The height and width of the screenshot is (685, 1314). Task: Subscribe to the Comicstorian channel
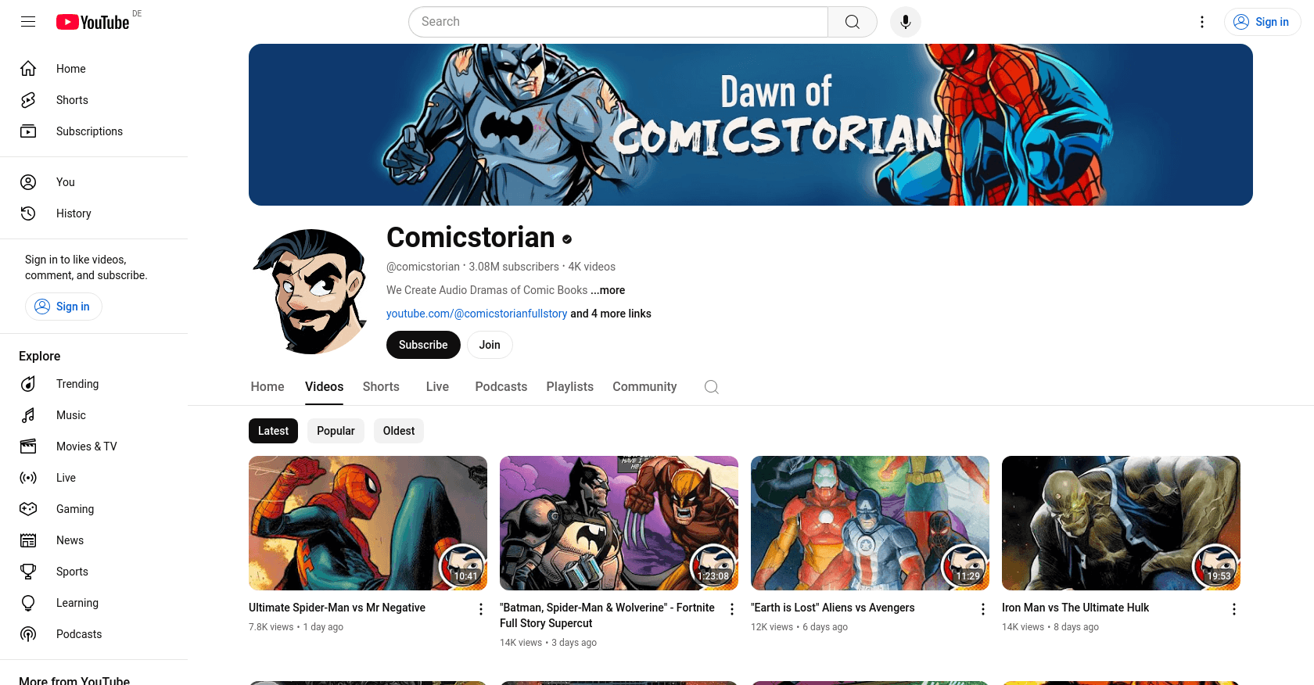(423, 345)
